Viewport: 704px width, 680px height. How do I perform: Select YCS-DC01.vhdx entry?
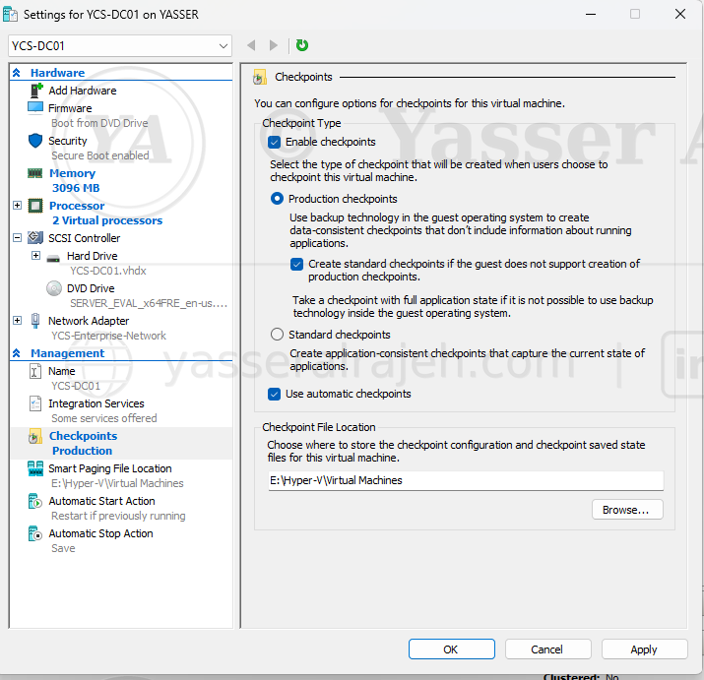(108, 271)
